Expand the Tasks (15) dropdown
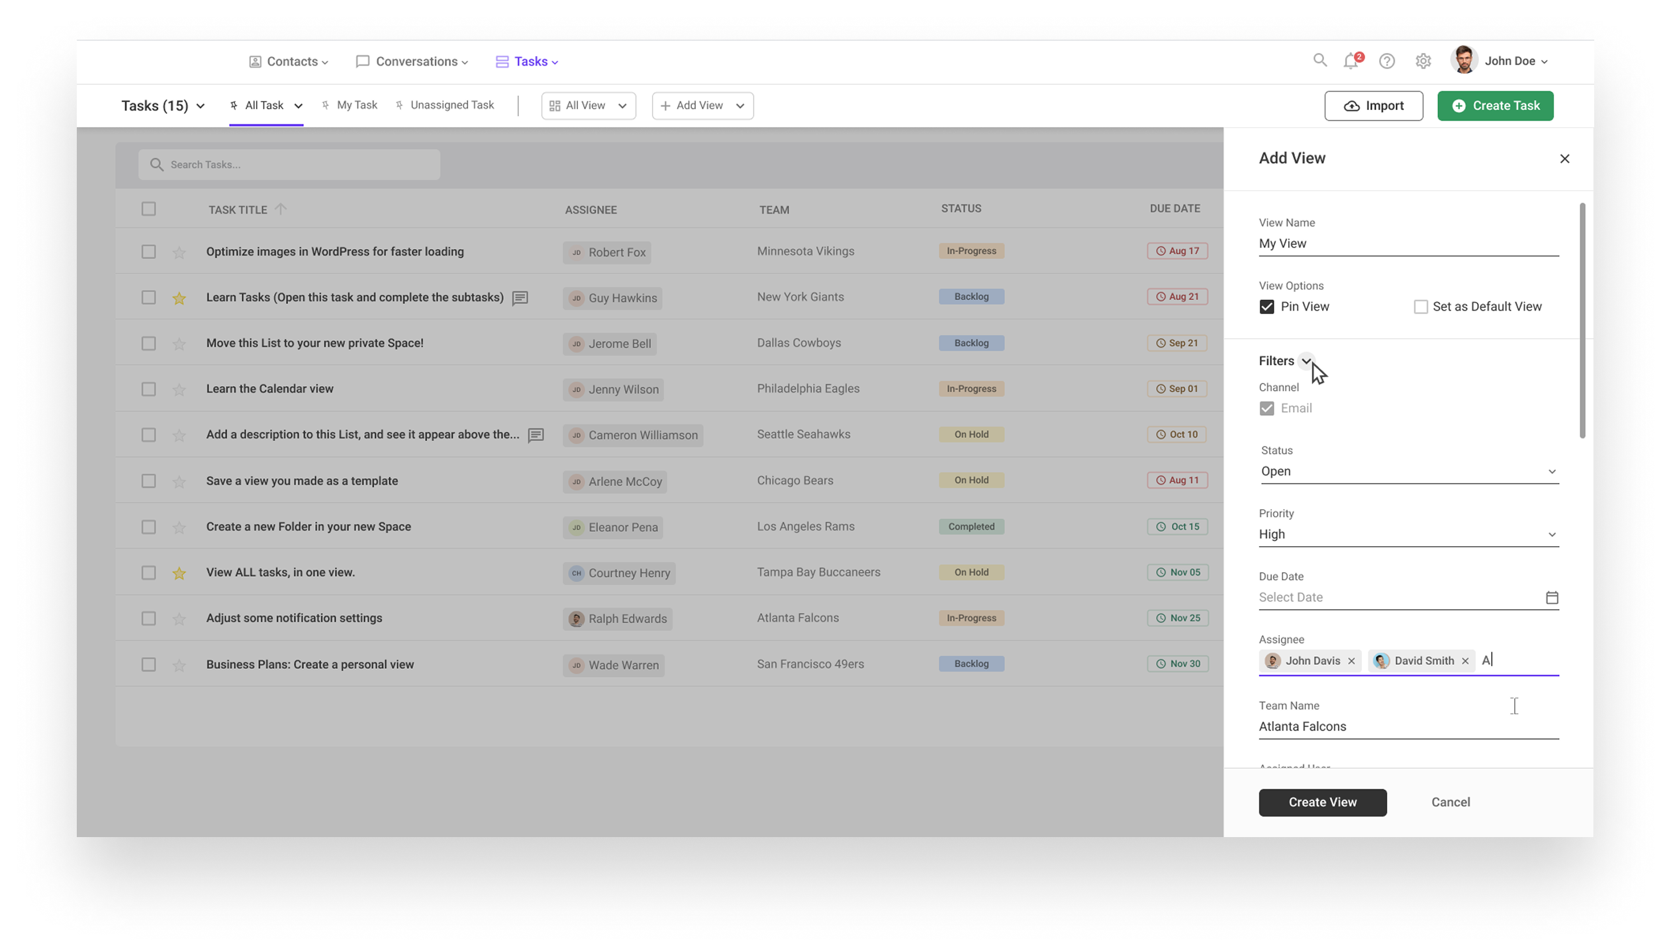The height and width of the screenshot is (949, 1669). 163,106
